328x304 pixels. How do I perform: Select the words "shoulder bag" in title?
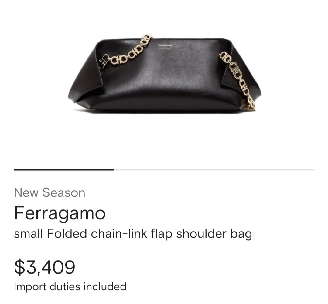pos(214,234)
